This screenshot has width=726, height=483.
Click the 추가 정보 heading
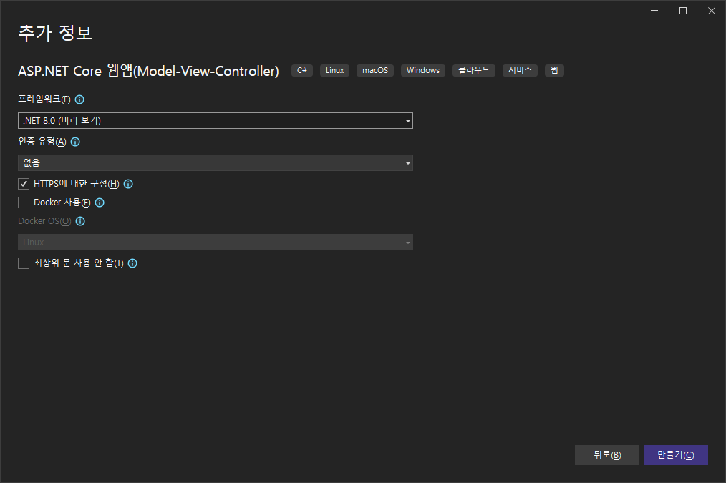point(55,33)
